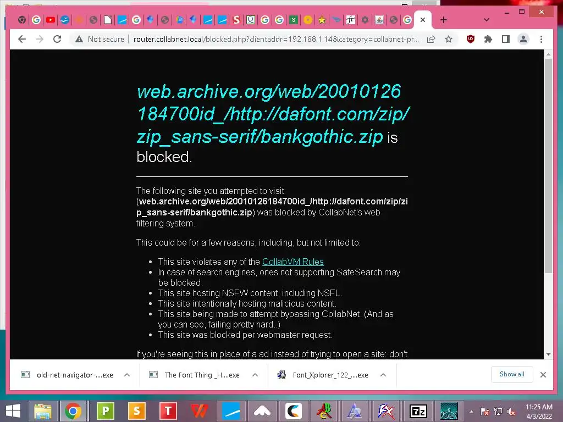
Task: Reload the blocked page
Action: click(57, 39)
